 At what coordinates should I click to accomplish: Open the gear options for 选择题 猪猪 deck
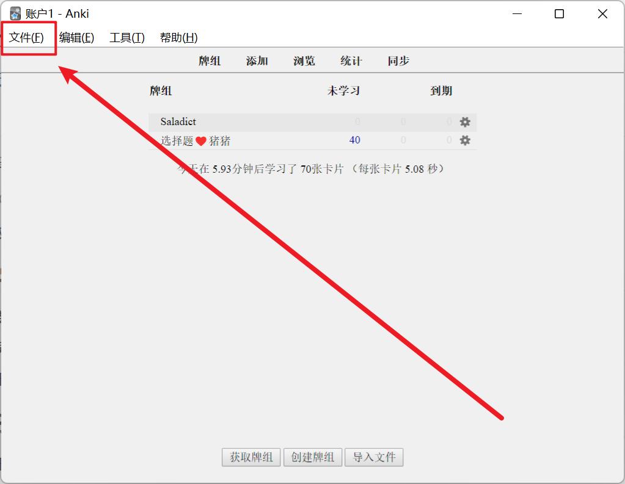(465, 140)
